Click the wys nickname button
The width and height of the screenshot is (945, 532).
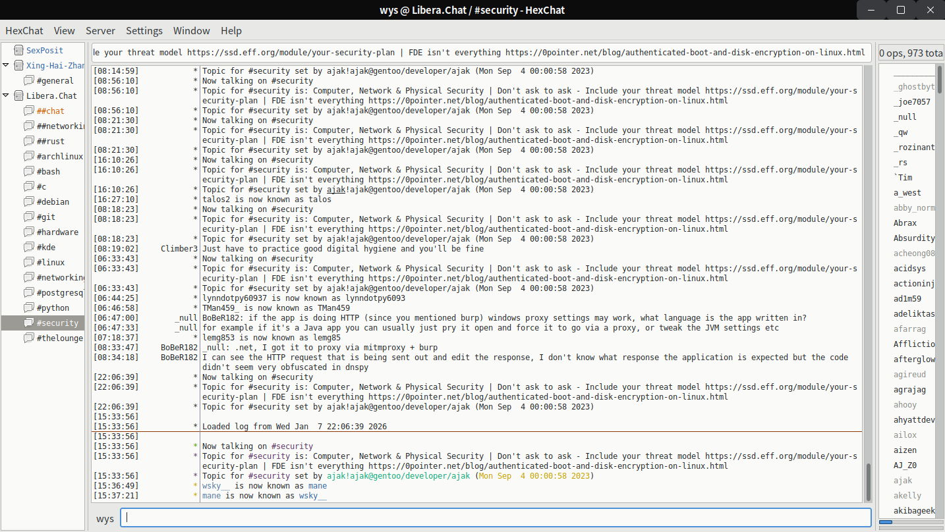click(x=105, y=518)
